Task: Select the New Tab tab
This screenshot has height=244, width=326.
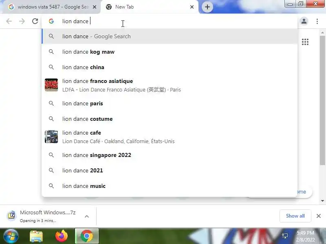Action: click(x=150, y=7)
